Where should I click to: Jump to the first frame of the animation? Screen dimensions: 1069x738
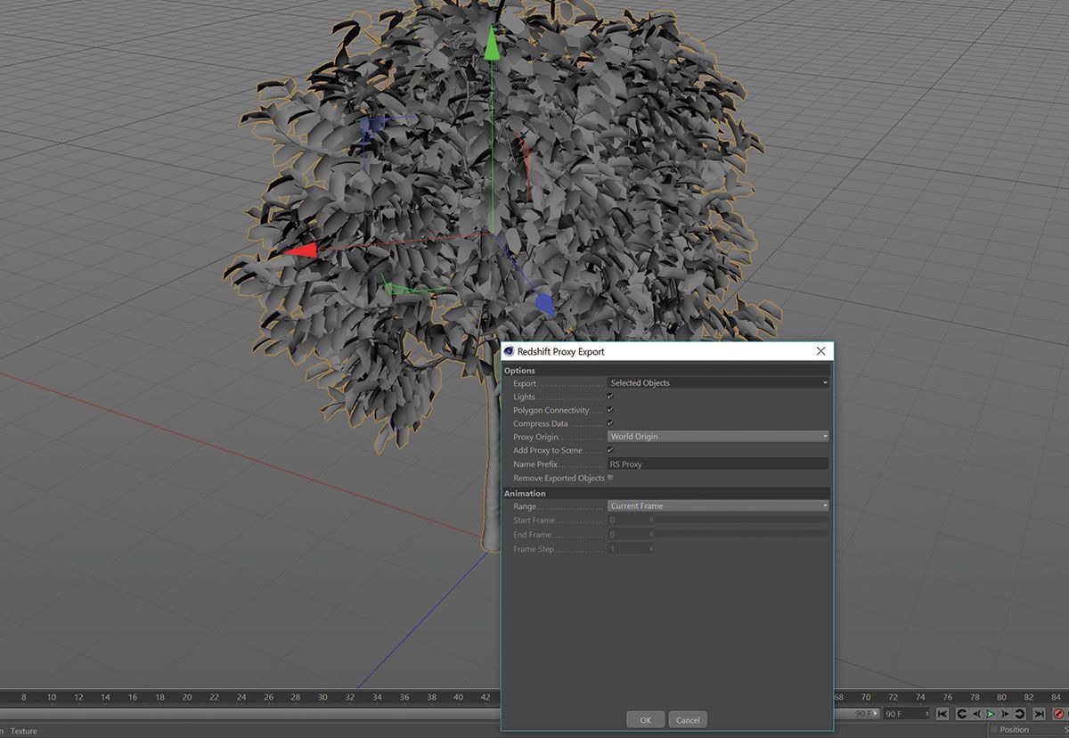tap(942, 713)
